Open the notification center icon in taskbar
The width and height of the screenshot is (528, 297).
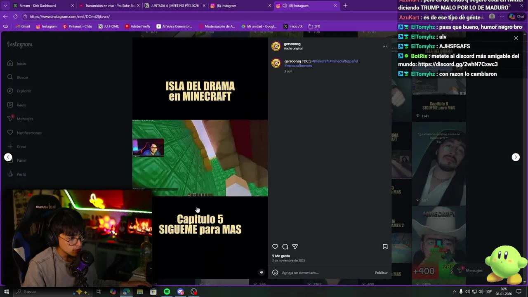(x=519, y=292)
